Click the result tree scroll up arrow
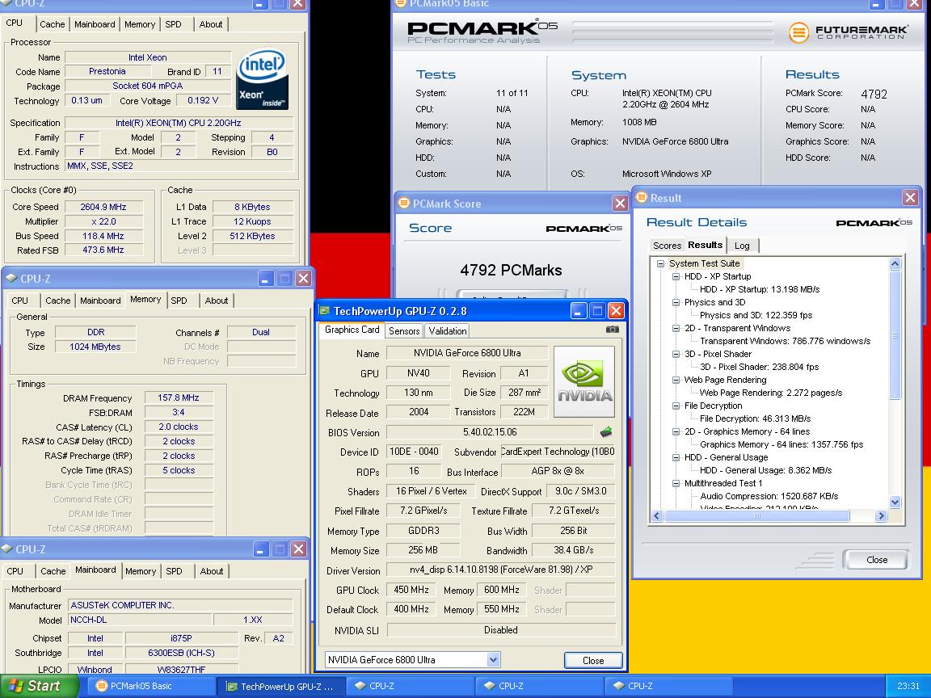Image resolution: width=931 pixels, height=698 pixels. [895, 263]
